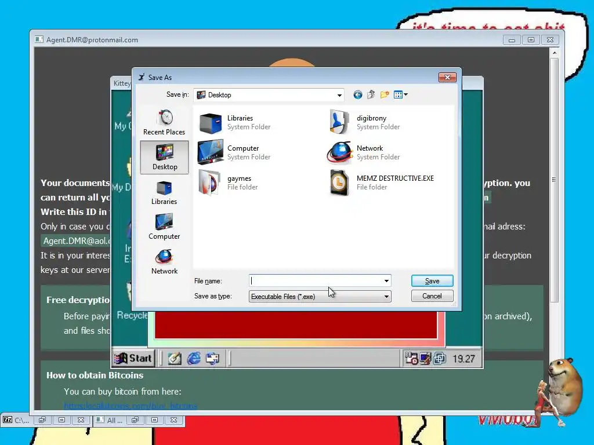
Task: Select the Network system folder icon in file list
Action: 340,152
